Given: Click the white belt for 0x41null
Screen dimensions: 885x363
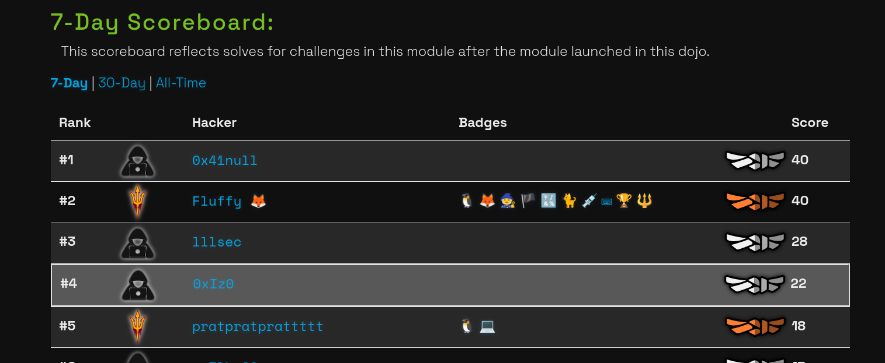Looking at the screenshot, I should (x=755, y=160).
